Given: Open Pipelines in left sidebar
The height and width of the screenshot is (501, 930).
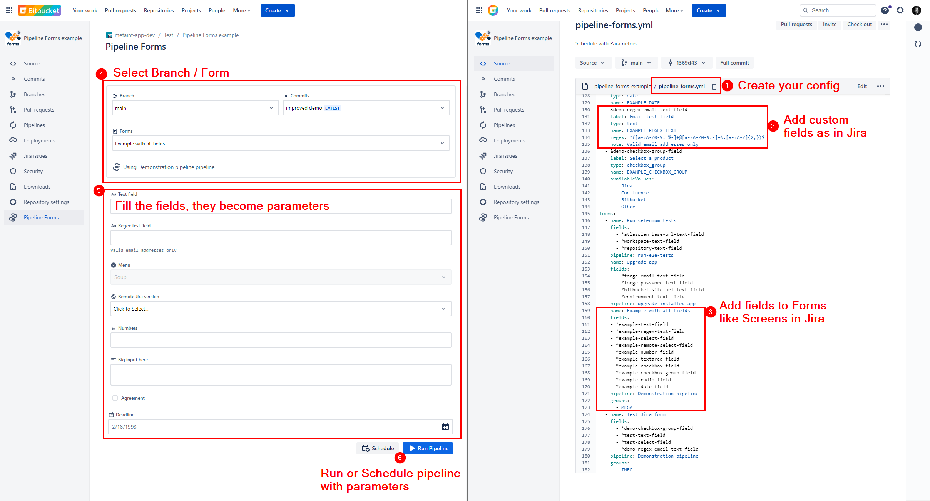Looking at the screenshot, I should [34, 125].
